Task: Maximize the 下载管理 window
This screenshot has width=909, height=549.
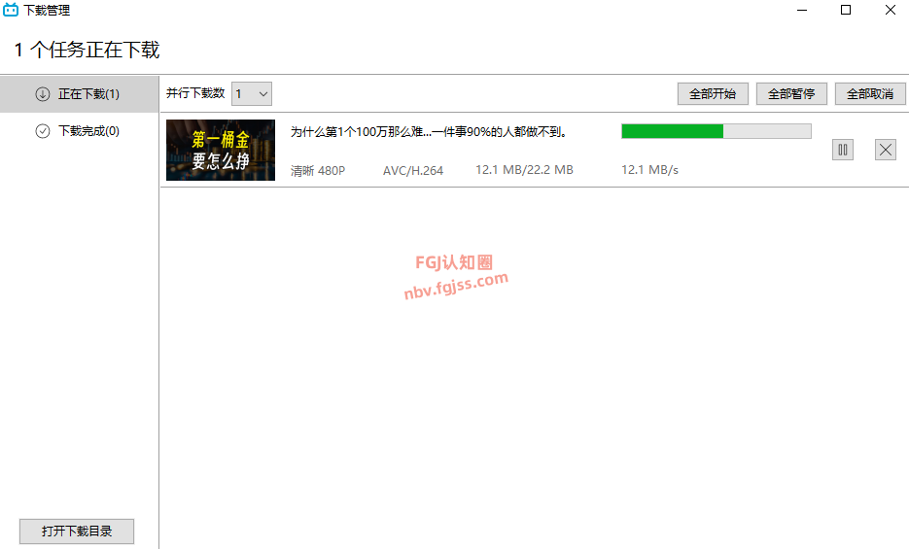Action: [x=846, y=11]
